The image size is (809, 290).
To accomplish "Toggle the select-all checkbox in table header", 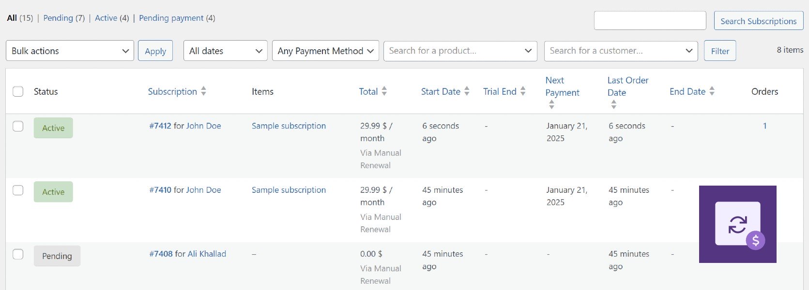I will tap(18, 91).
